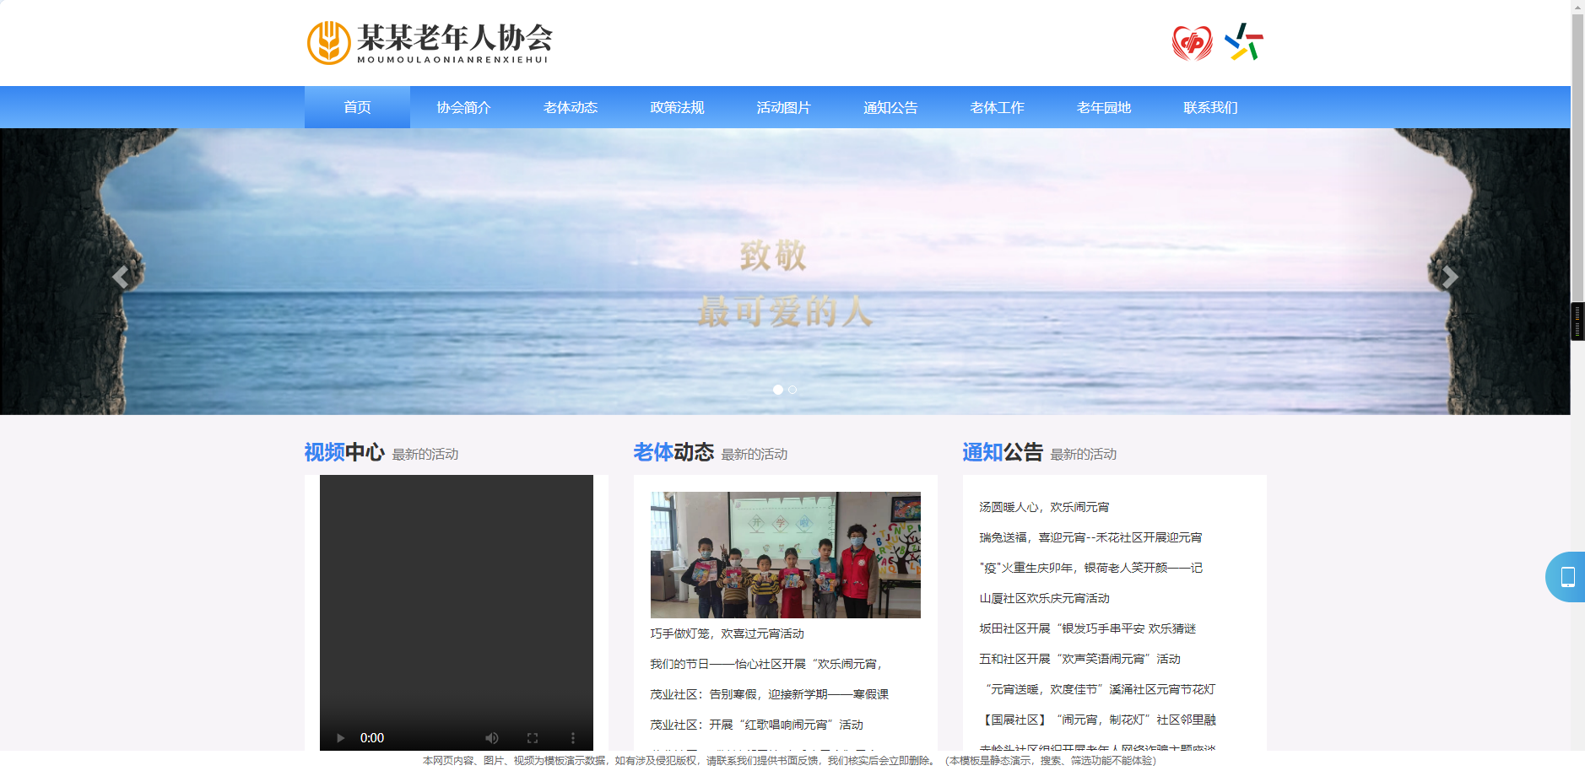Viewport: 1585px width, 771px height.
Task: Open article 汤圆暖人心，欢乐闹元宵
Action: pyautogui.click(x=1044, y=507)
